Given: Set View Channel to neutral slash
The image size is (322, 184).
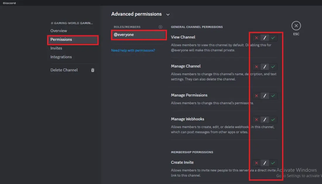Looking at the screenshot, I should 265,38.
